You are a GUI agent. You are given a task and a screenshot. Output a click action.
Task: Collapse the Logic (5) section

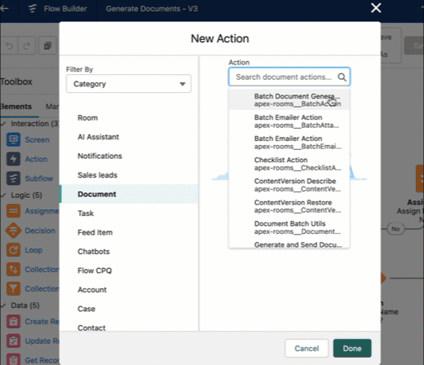(x=3, y=195)
